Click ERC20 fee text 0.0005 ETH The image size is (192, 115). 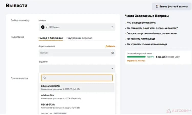(60, 89)
